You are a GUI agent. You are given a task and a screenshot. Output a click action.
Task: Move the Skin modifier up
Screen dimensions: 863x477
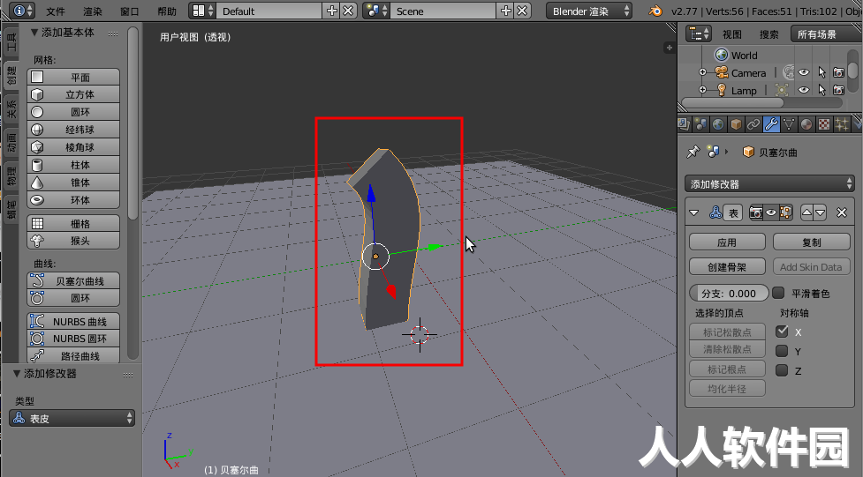pos(806,212)
